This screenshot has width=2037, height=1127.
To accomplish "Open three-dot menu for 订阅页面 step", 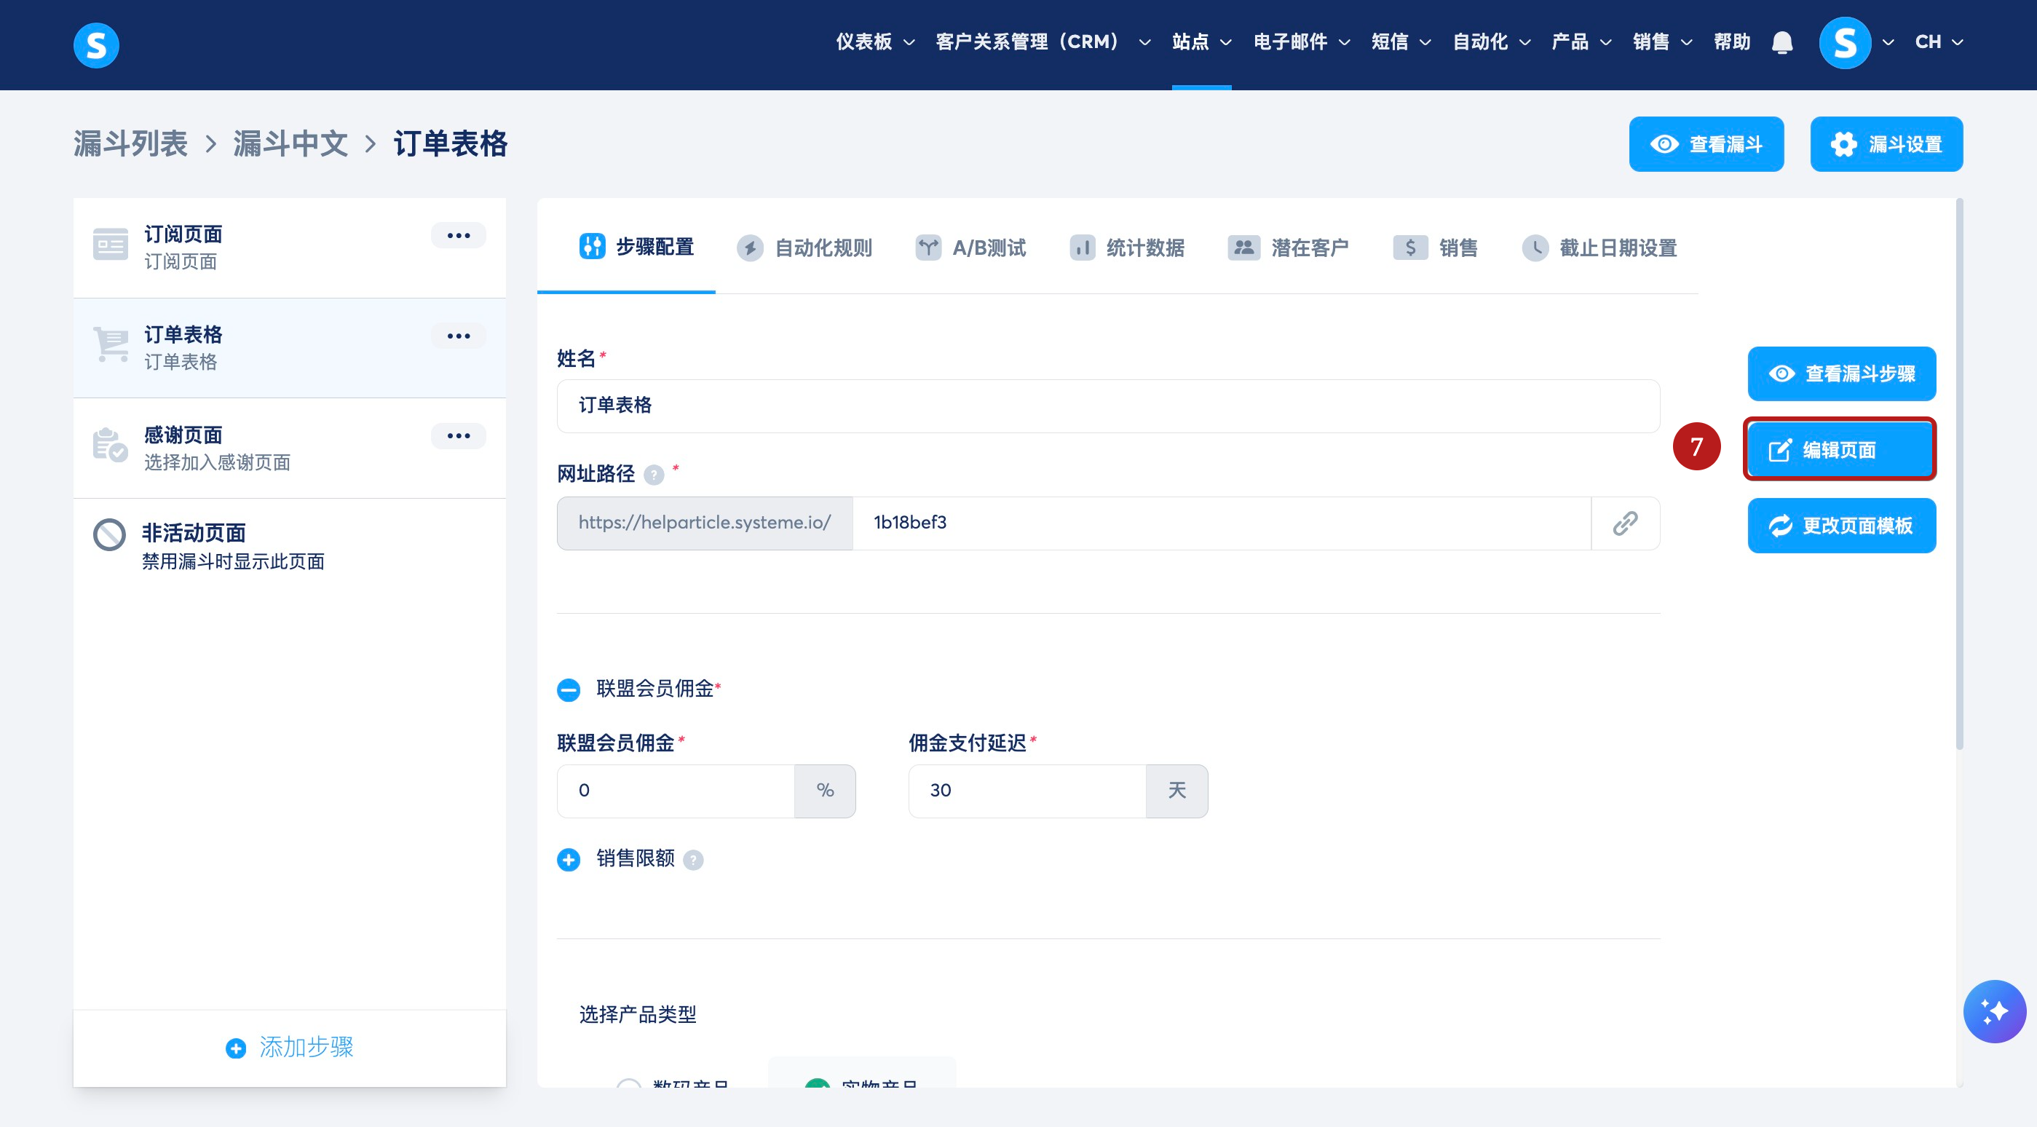I will pos(458,236).
